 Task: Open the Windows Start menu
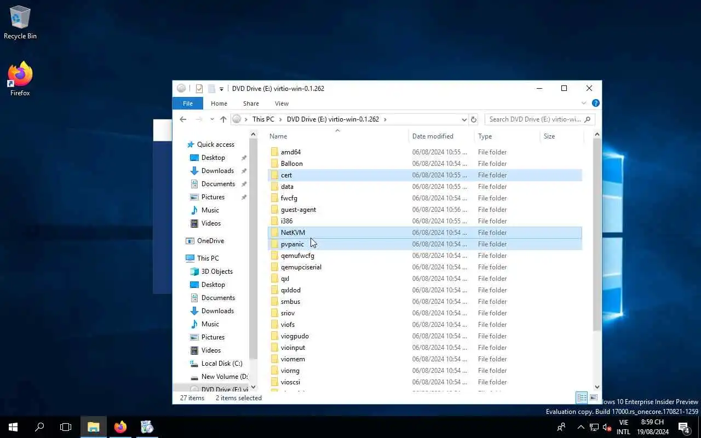click(x=13, y=427)
